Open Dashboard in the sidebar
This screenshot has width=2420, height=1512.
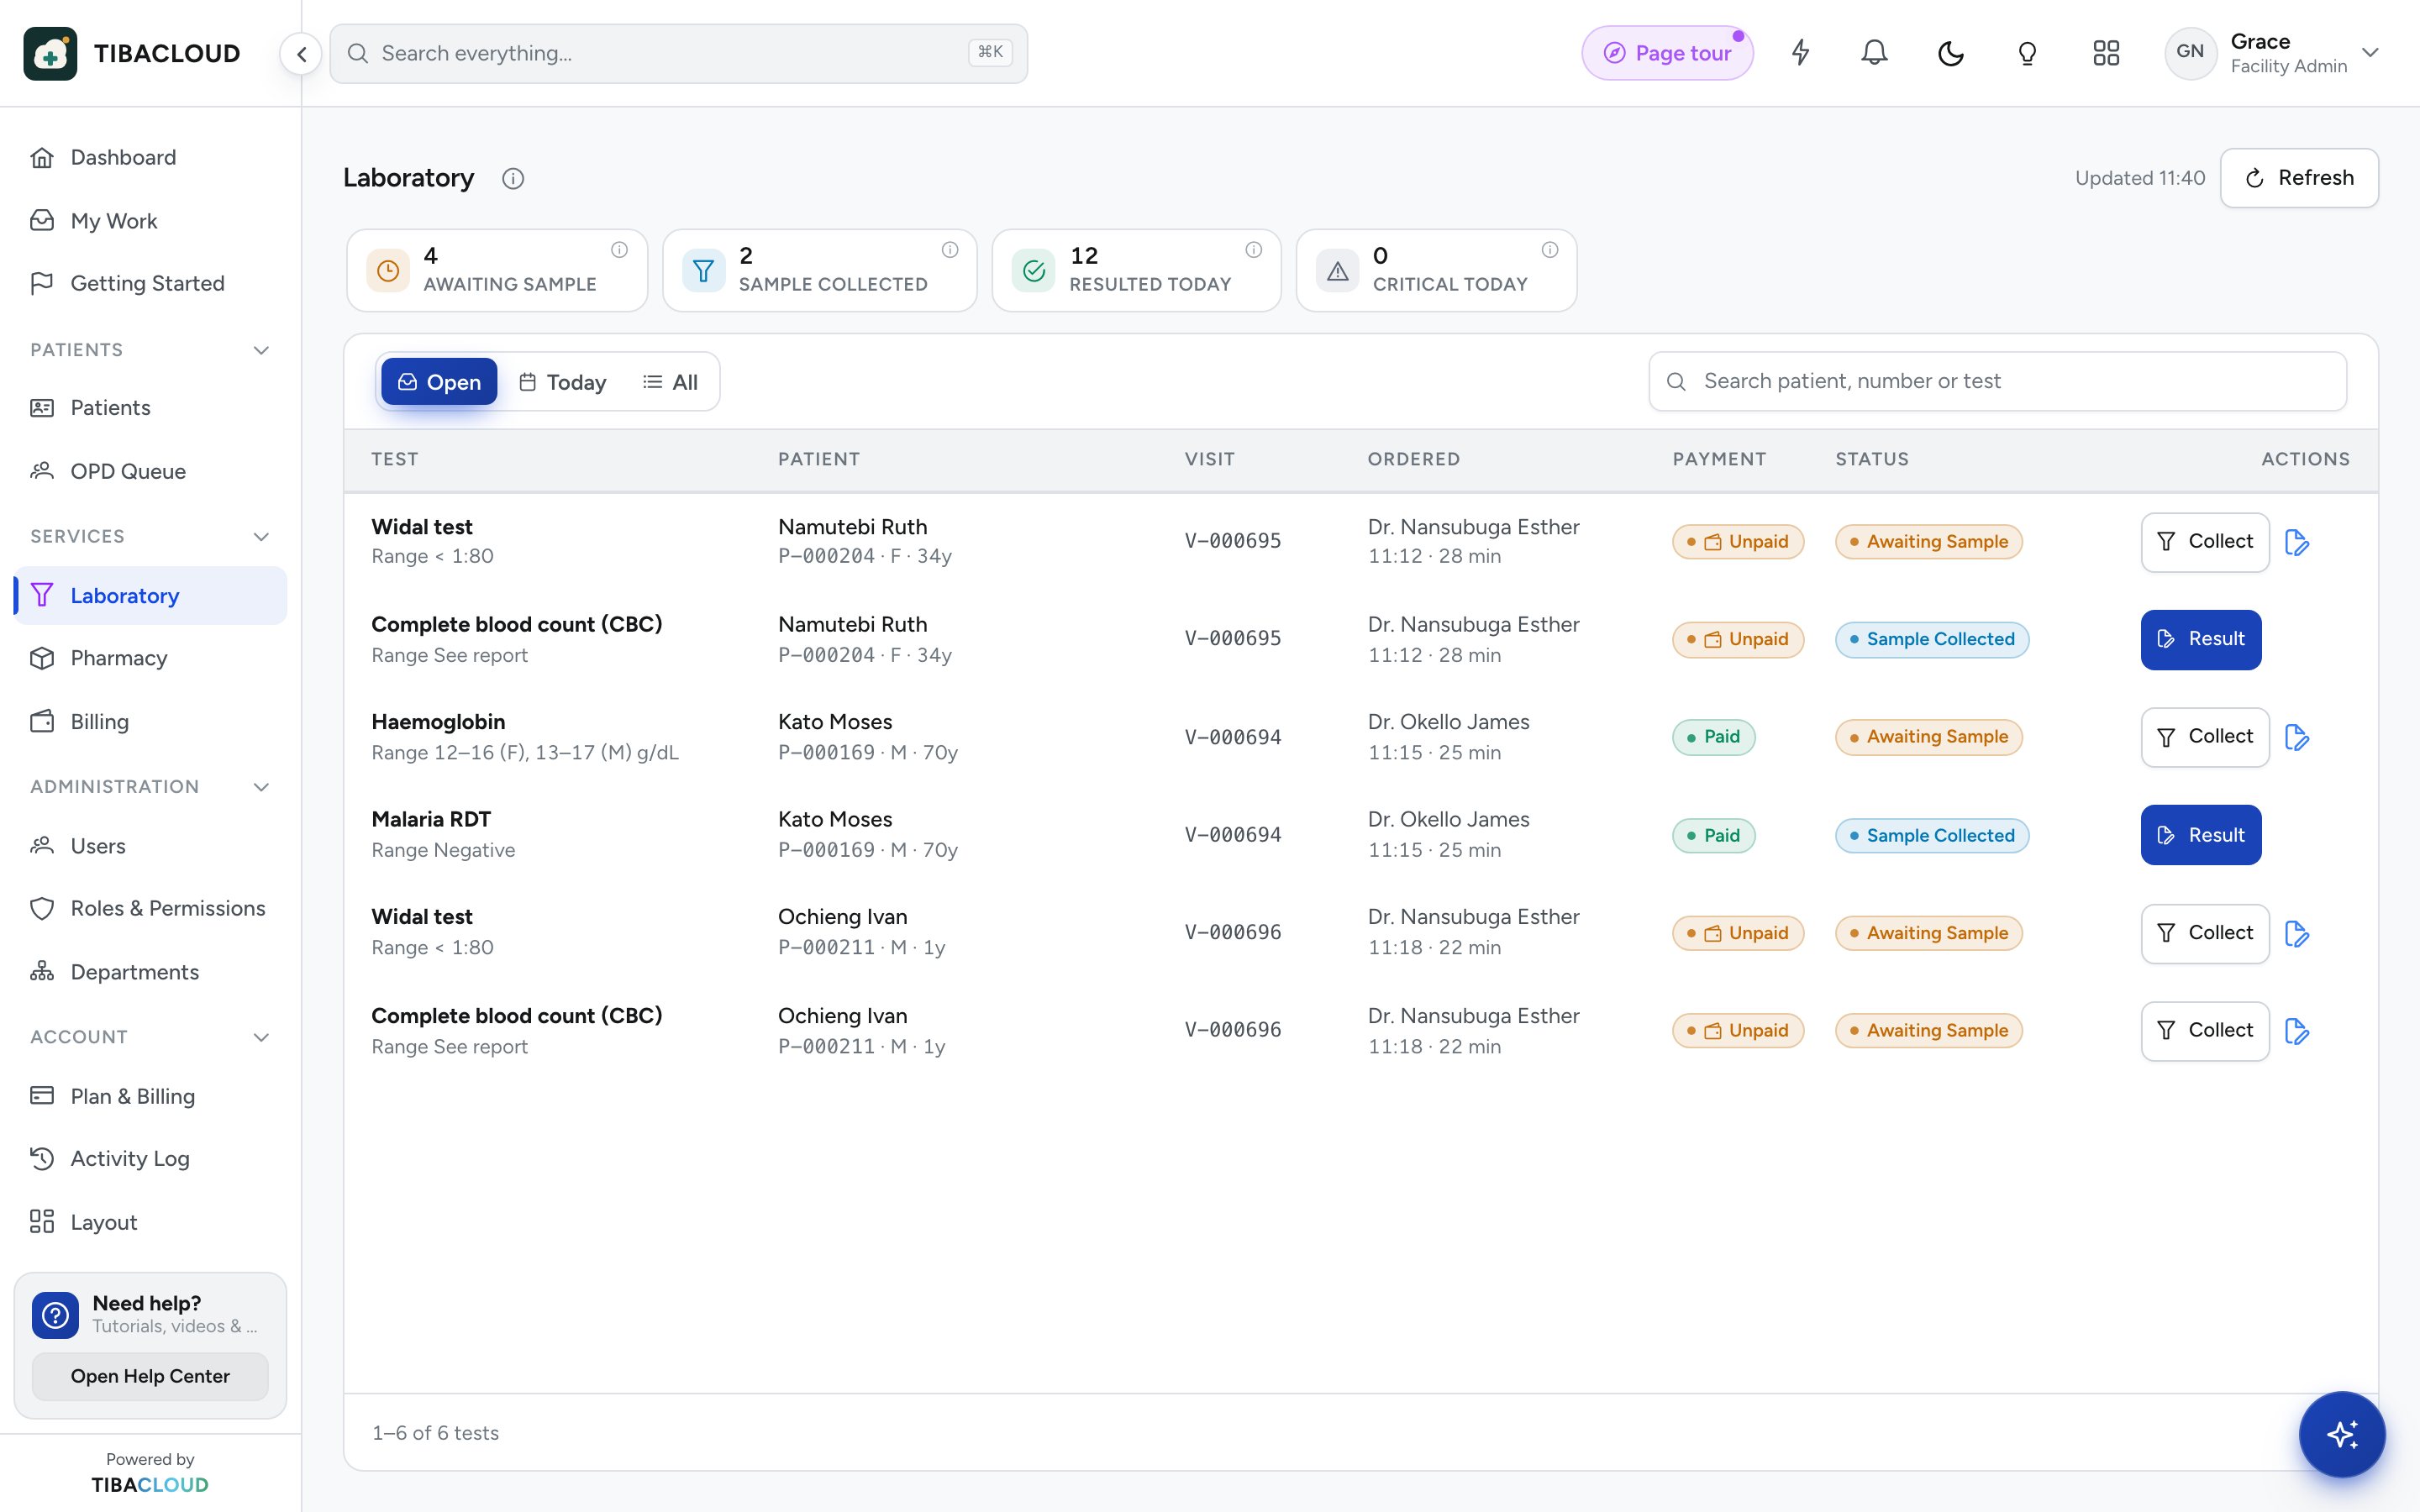151,157
